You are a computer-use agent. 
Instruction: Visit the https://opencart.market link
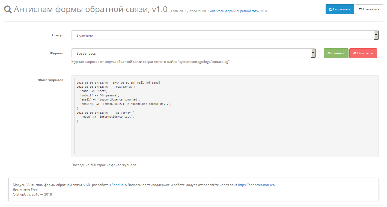pyautogui.click(x=256, y=185)
